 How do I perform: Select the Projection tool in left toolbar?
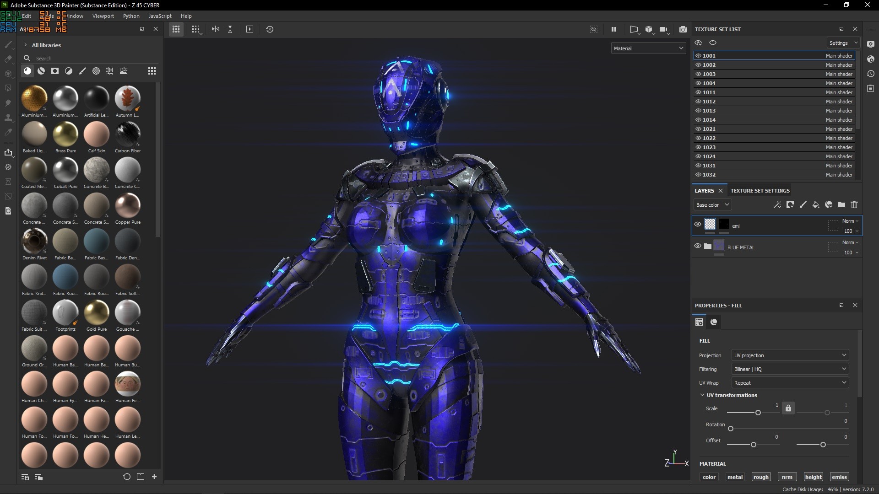8,74
